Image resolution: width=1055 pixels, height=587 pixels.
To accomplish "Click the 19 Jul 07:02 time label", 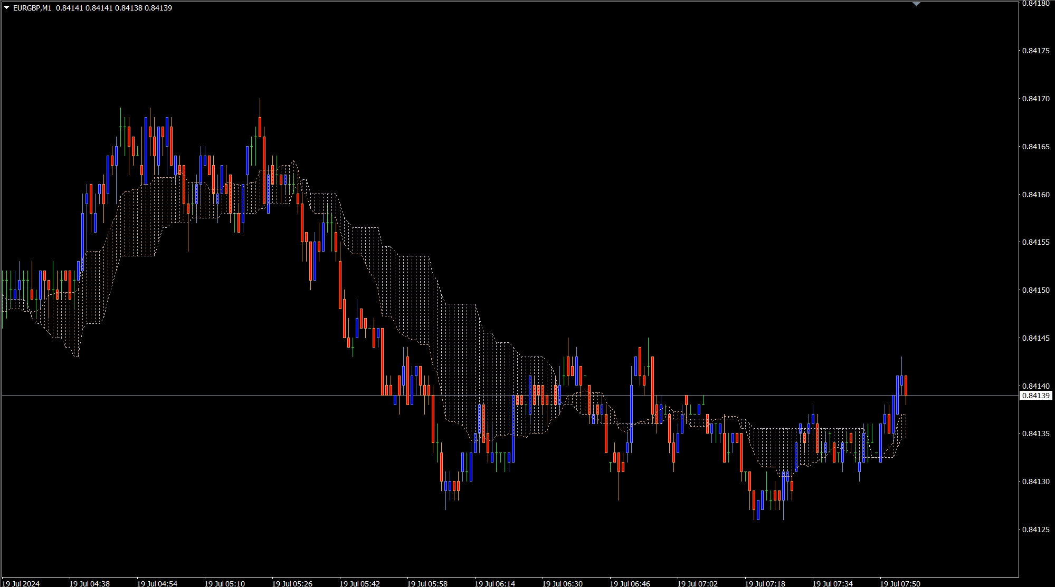I will pos(697,583).
